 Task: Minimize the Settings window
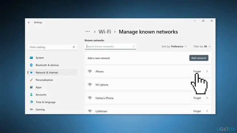pos(195,21)
